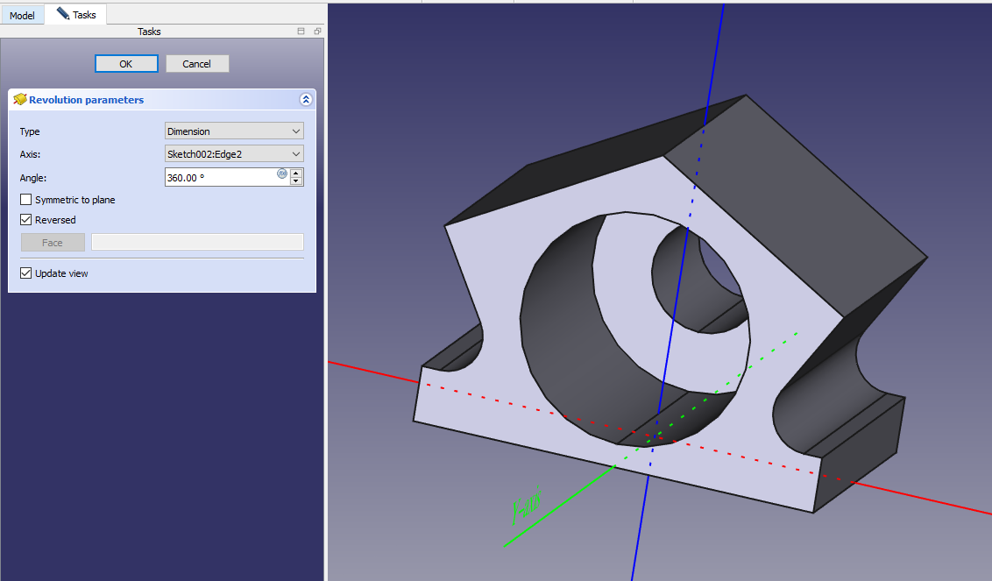Viewport: 992px width, 581px height.
Task: Open the expression editor icon in Angle field
Action: [x=282, y=174]
